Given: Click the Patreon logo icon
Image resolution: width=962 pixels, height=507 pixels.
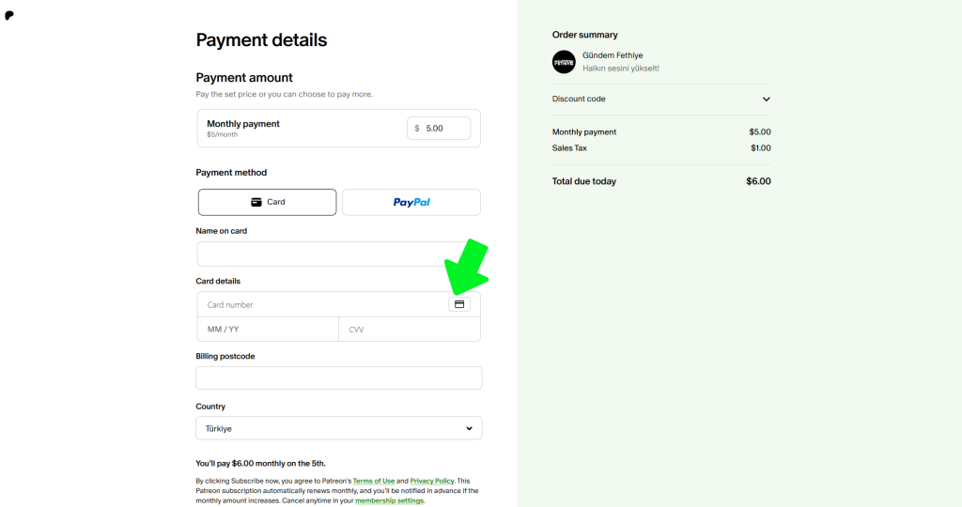Looking at the screenshot, I should pos(9,16).
